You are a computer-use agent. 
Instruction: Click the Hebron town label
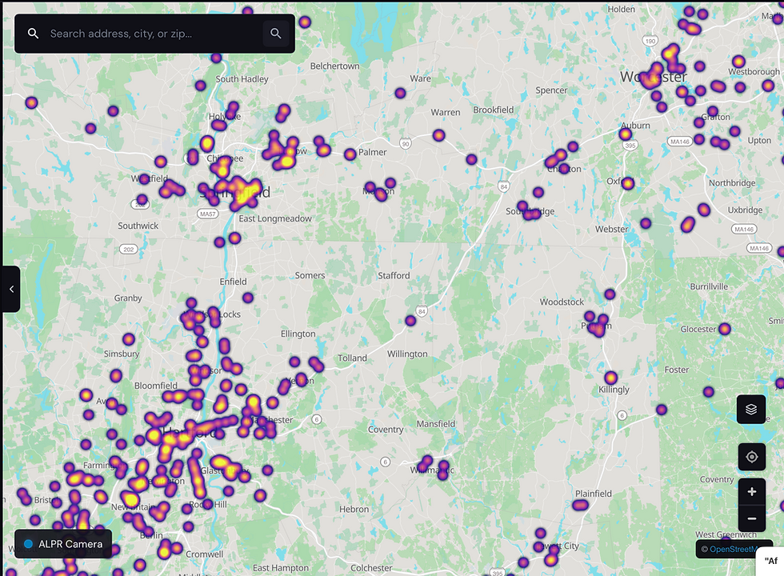click(354, 509)
